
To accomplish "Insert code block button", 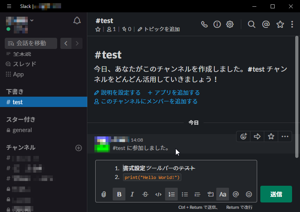I will click(x=210, y=194).
